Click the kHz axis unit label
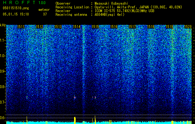This screenshot has height=124, width=195. [3, 25]
